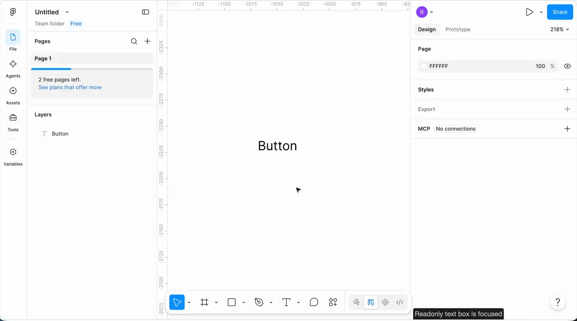Click the 2 free pages left text

pyautogui.click(x=60, y=80)
